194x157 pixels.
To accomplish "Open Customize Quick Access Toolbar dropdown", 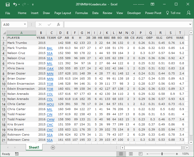I will point(33,5).
